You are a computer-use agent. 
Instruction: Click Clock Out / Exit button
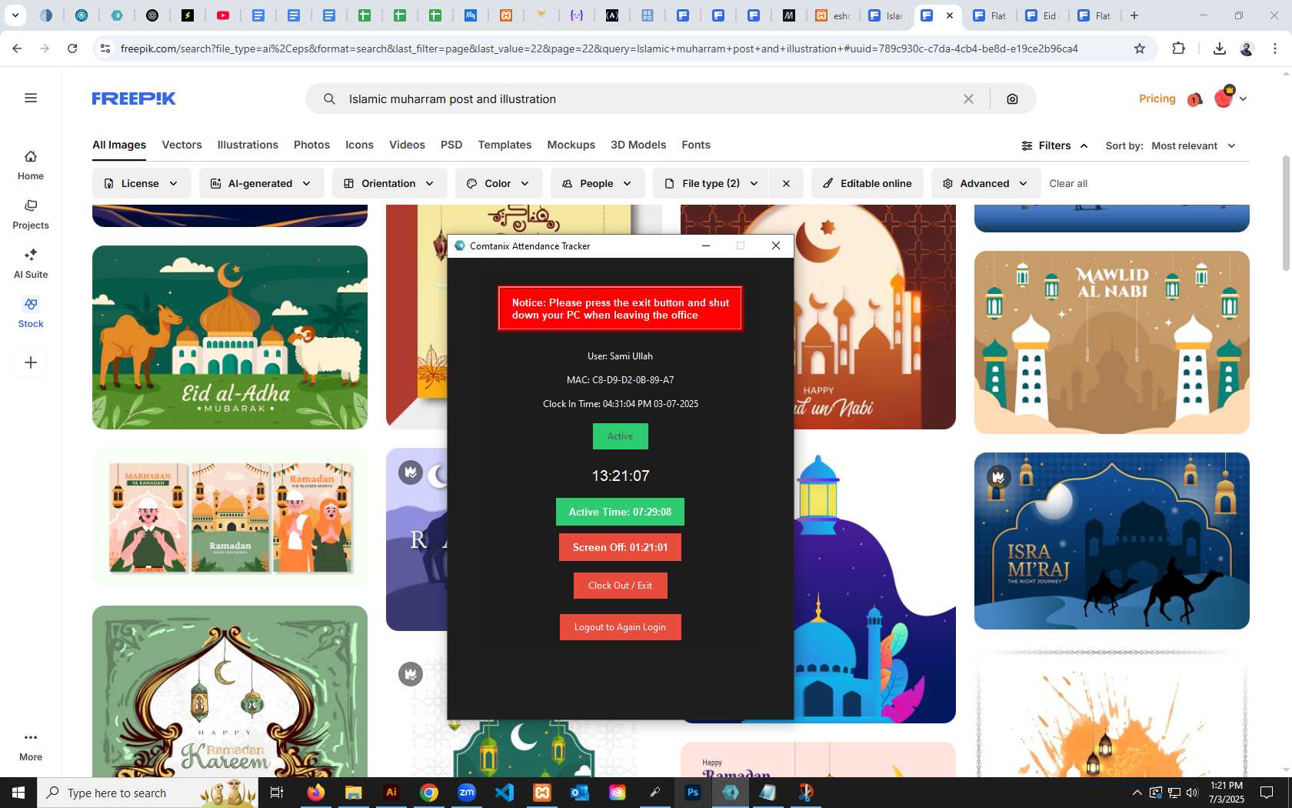coord(620,586)
